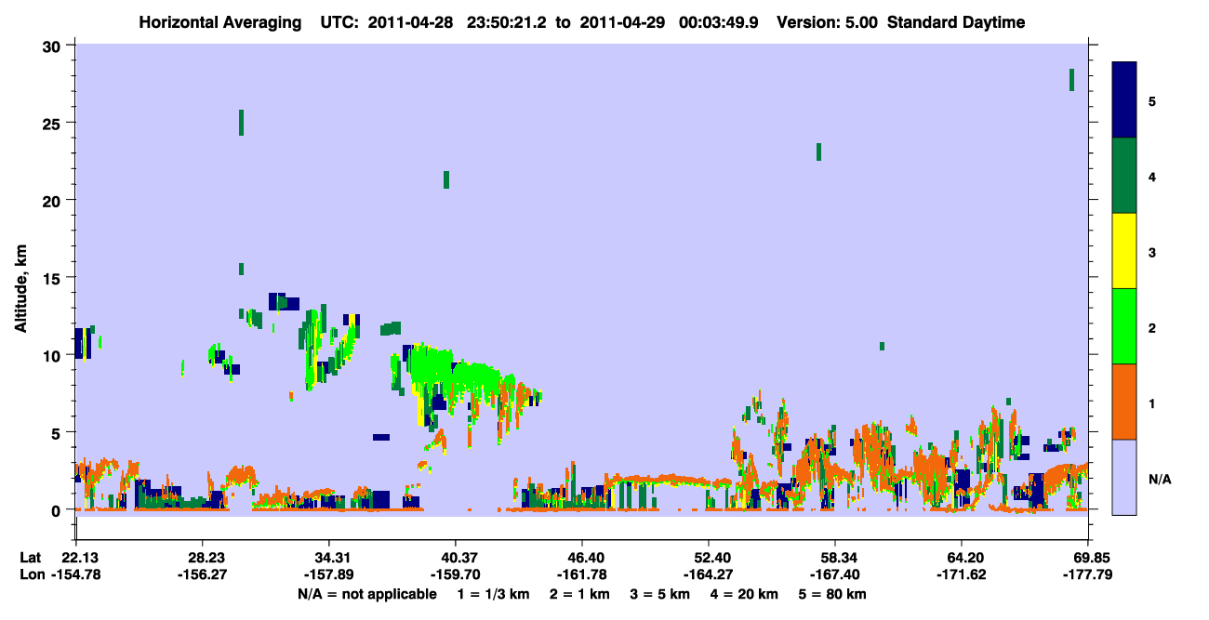Click legend text 'N/A = not applicable'
Image resolution: width=1209 pixels, height=620 pixels.
[366, 594]
